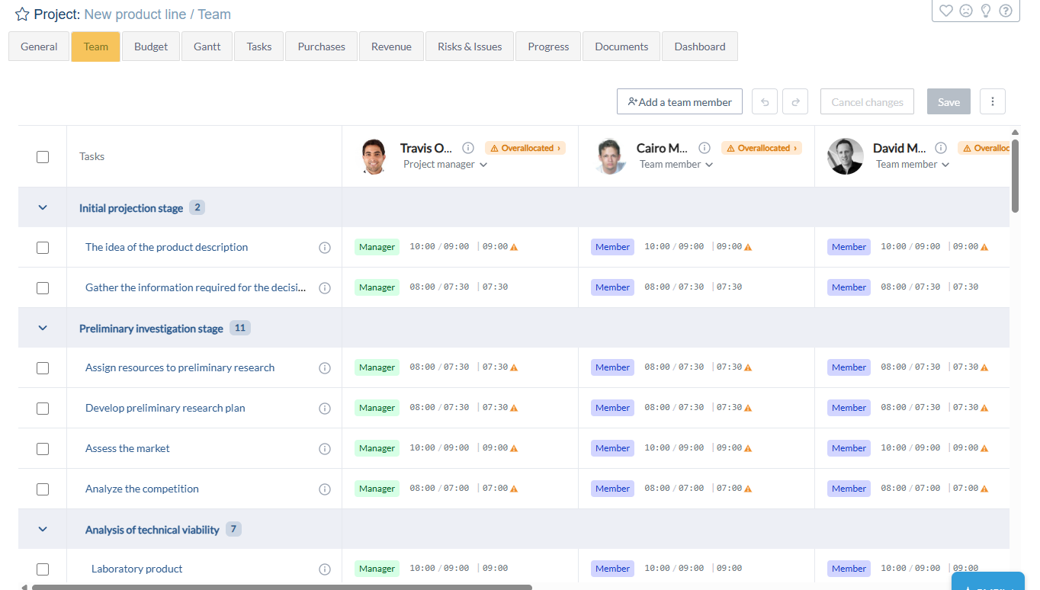Image resolution: width=1040 pixels, height=590 pixels.
Task: Click the horizontal scrollbar at the bottom
Action: 282,587
